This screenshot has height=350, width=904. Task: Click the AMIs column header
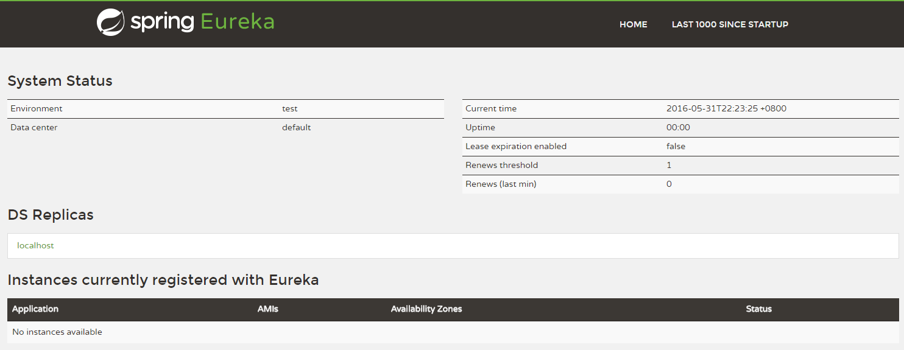[267, 309]
